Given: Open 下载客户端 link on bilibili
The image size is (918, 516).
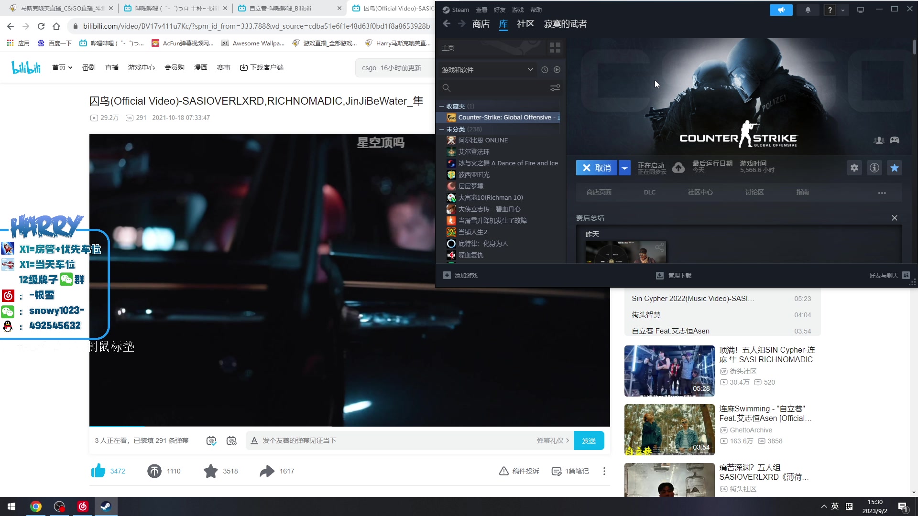Looking at the screenshot, I should click(x=262, y=67).
